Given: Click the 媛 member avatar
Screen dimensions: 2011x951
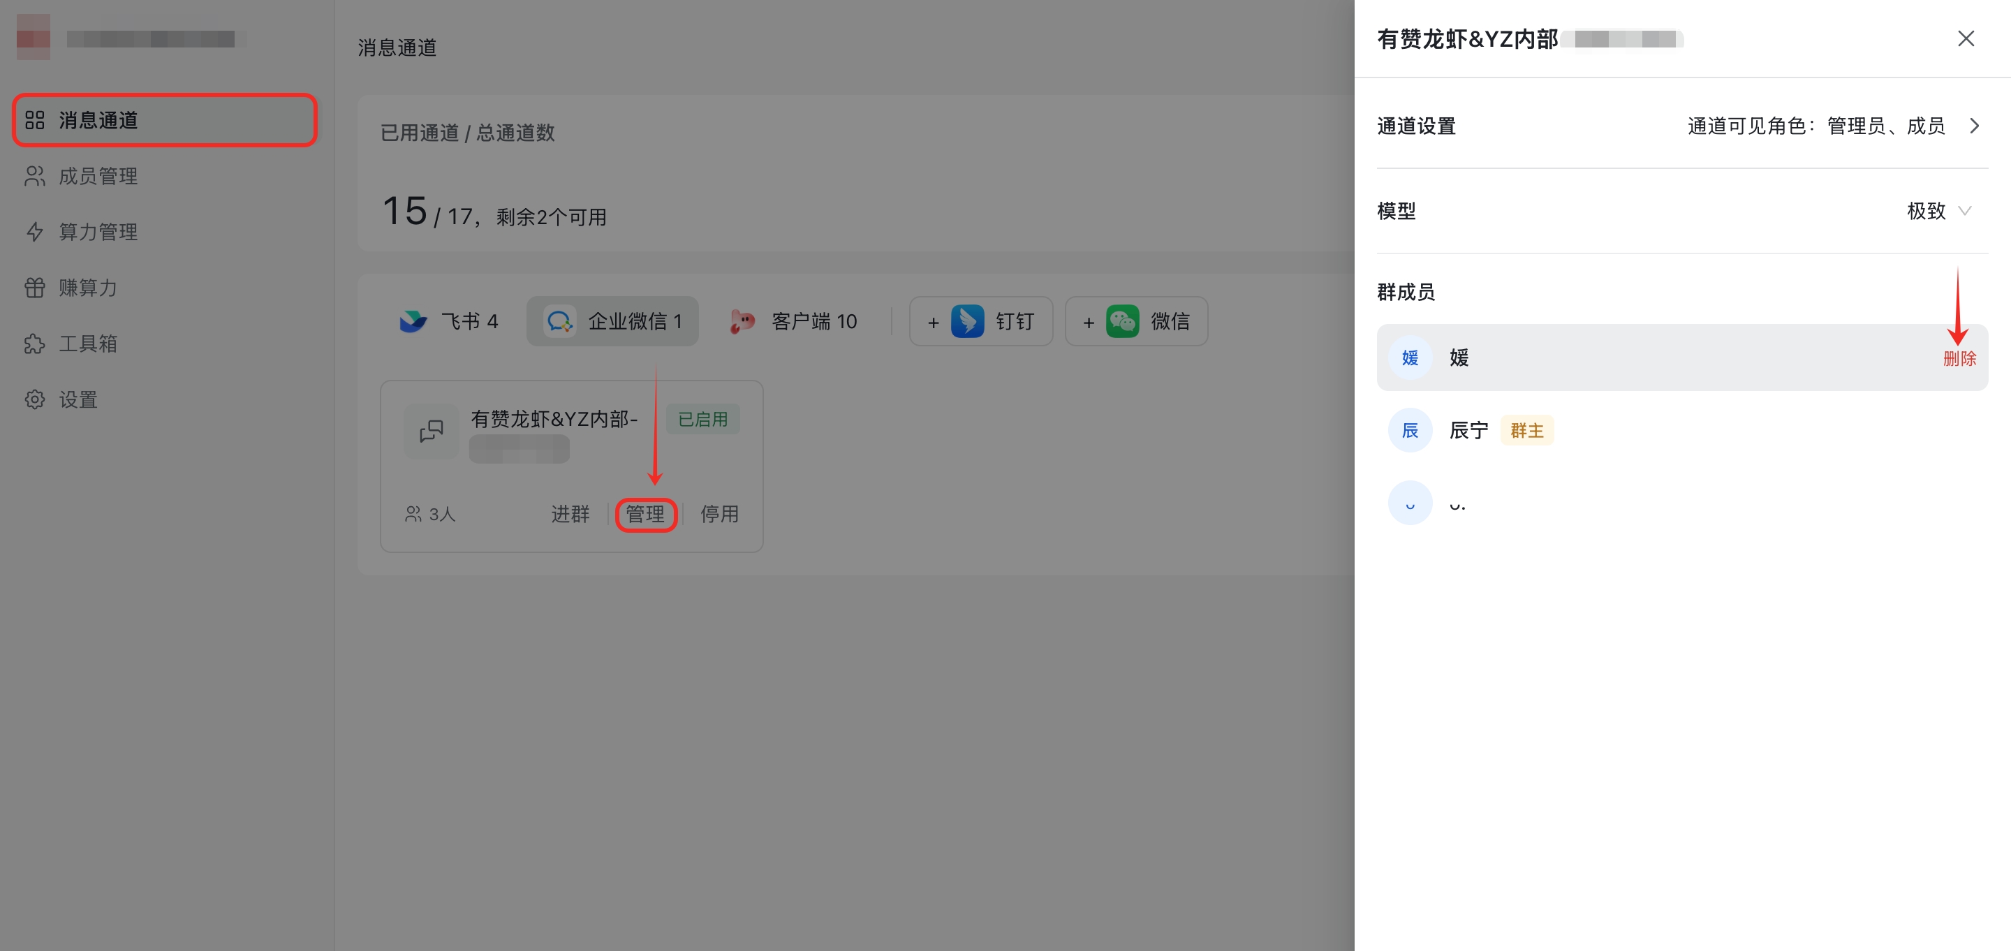Looking at the screenshot, I should click(1410, 357).
